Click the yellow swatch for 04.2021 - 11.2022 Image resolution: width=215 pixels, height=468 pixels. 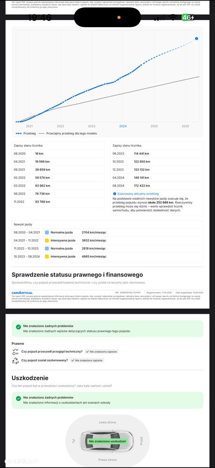click(x=47, y=240)
